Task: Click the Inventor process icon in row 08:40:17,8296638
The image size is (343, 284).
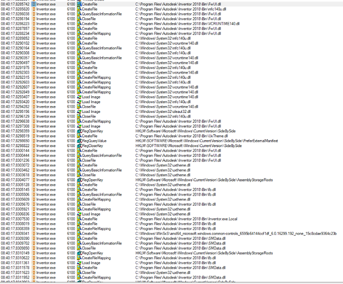Action: click(x=34, y=121)
